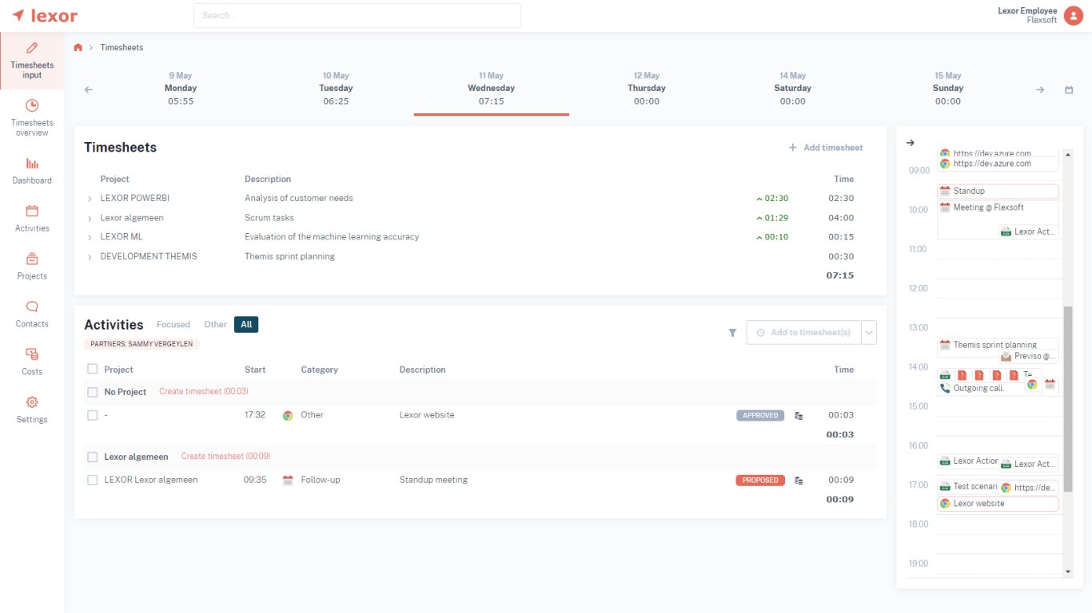Click Add timesheet button

[826, 148]
